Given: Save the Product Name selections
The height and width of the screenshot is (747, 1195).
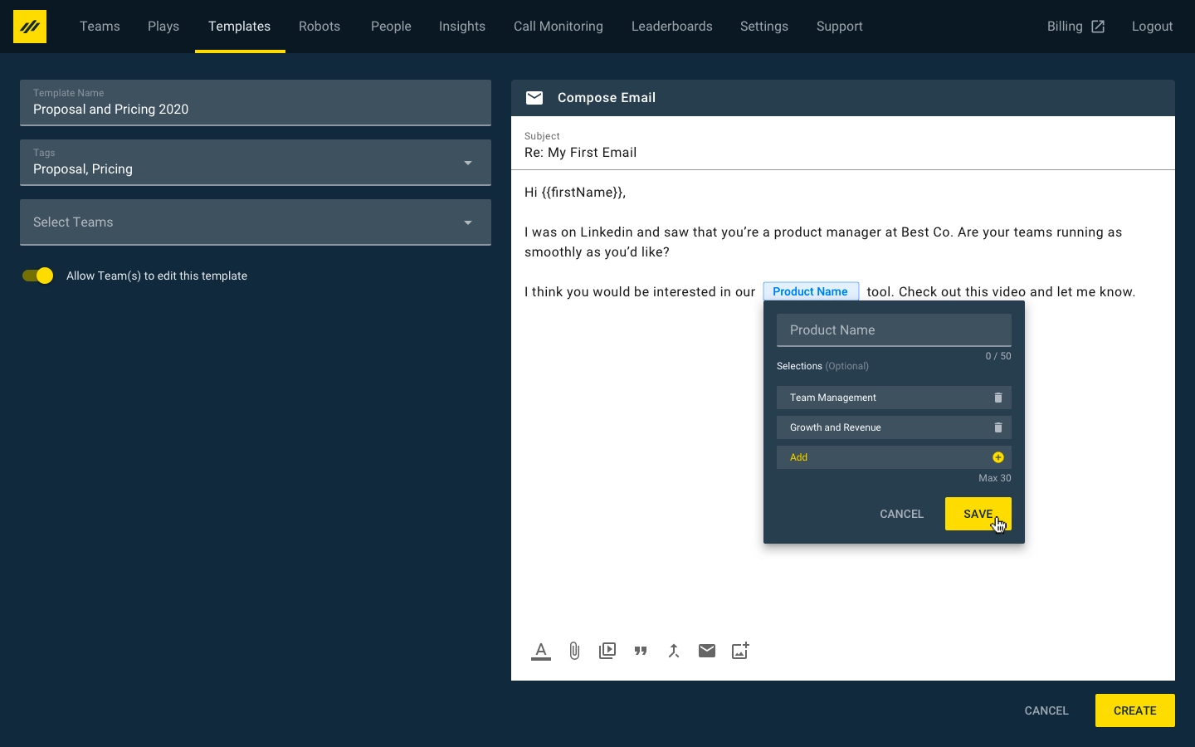Looking at the screenshot, I should (x=978, y=514).
